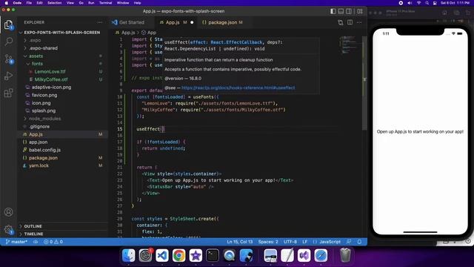Open the Run menu in menu bar
The height and width of the screenshot is (267, 474).
tap(91, 3)
